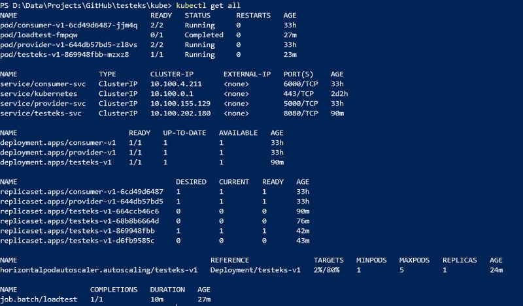Click the 24m age of the autoscaler
This screenshot has width=523, height=306.
(496, 270)
